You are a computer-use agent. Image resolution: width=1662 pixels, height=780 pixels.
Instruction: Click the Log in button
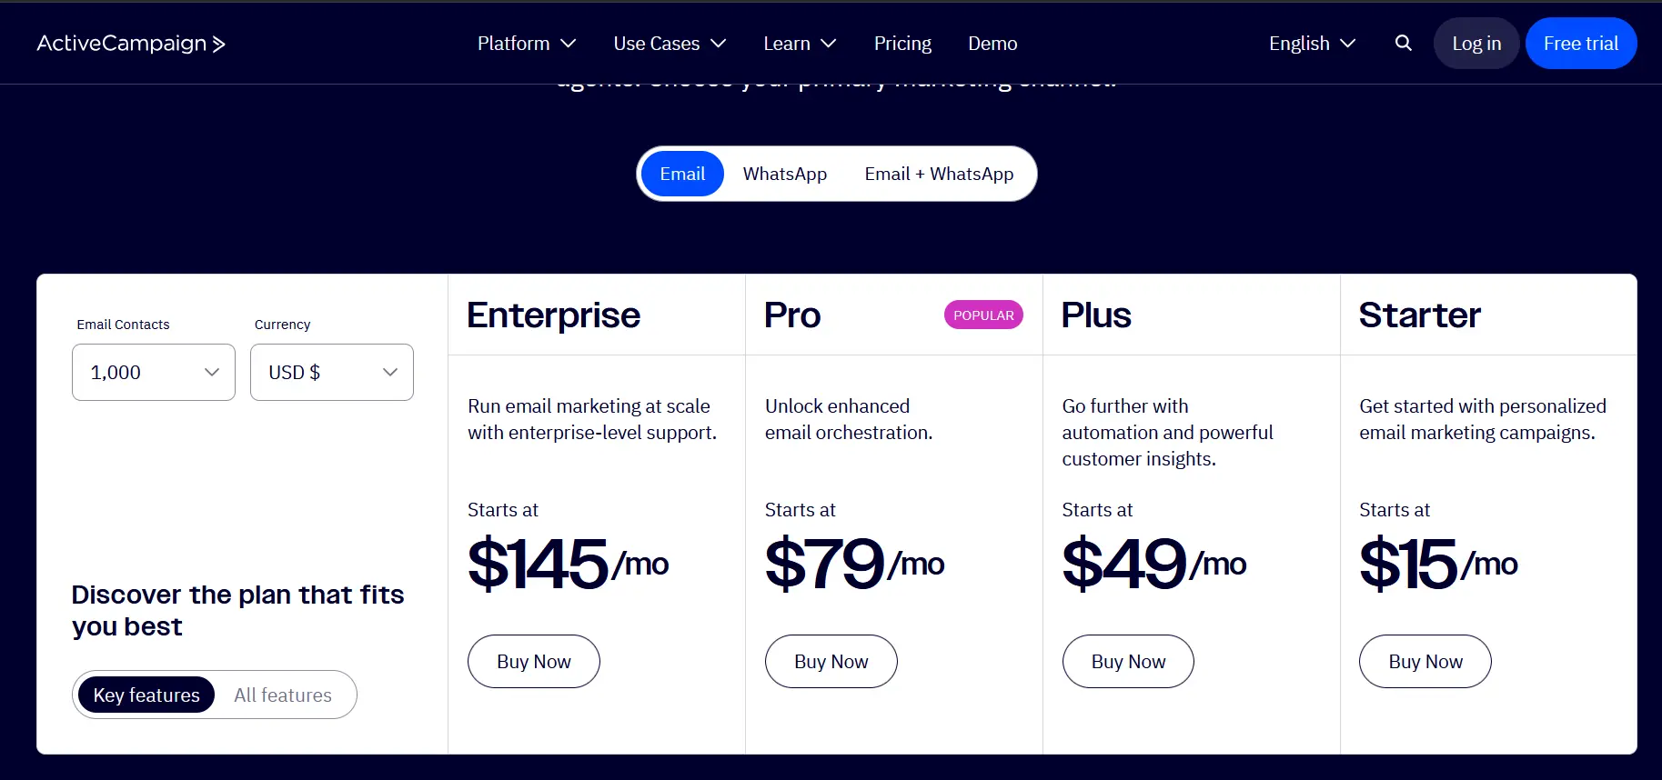(x=1476, y=44)
